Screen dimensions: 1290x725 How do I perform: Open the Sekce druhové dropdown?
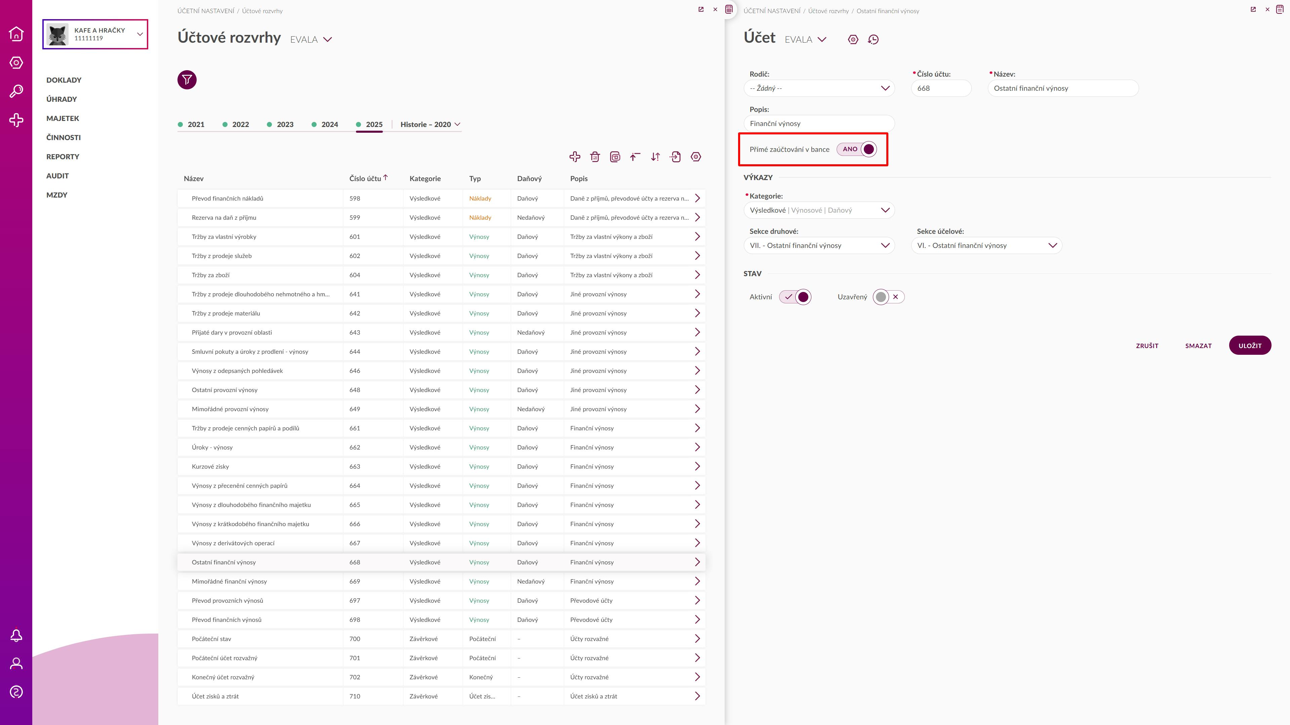819,245
